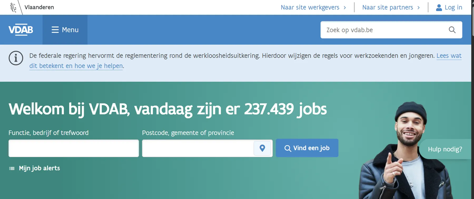Click the info circle icon
The width and height of the screenshot is (474, 199).
(16, 58)
